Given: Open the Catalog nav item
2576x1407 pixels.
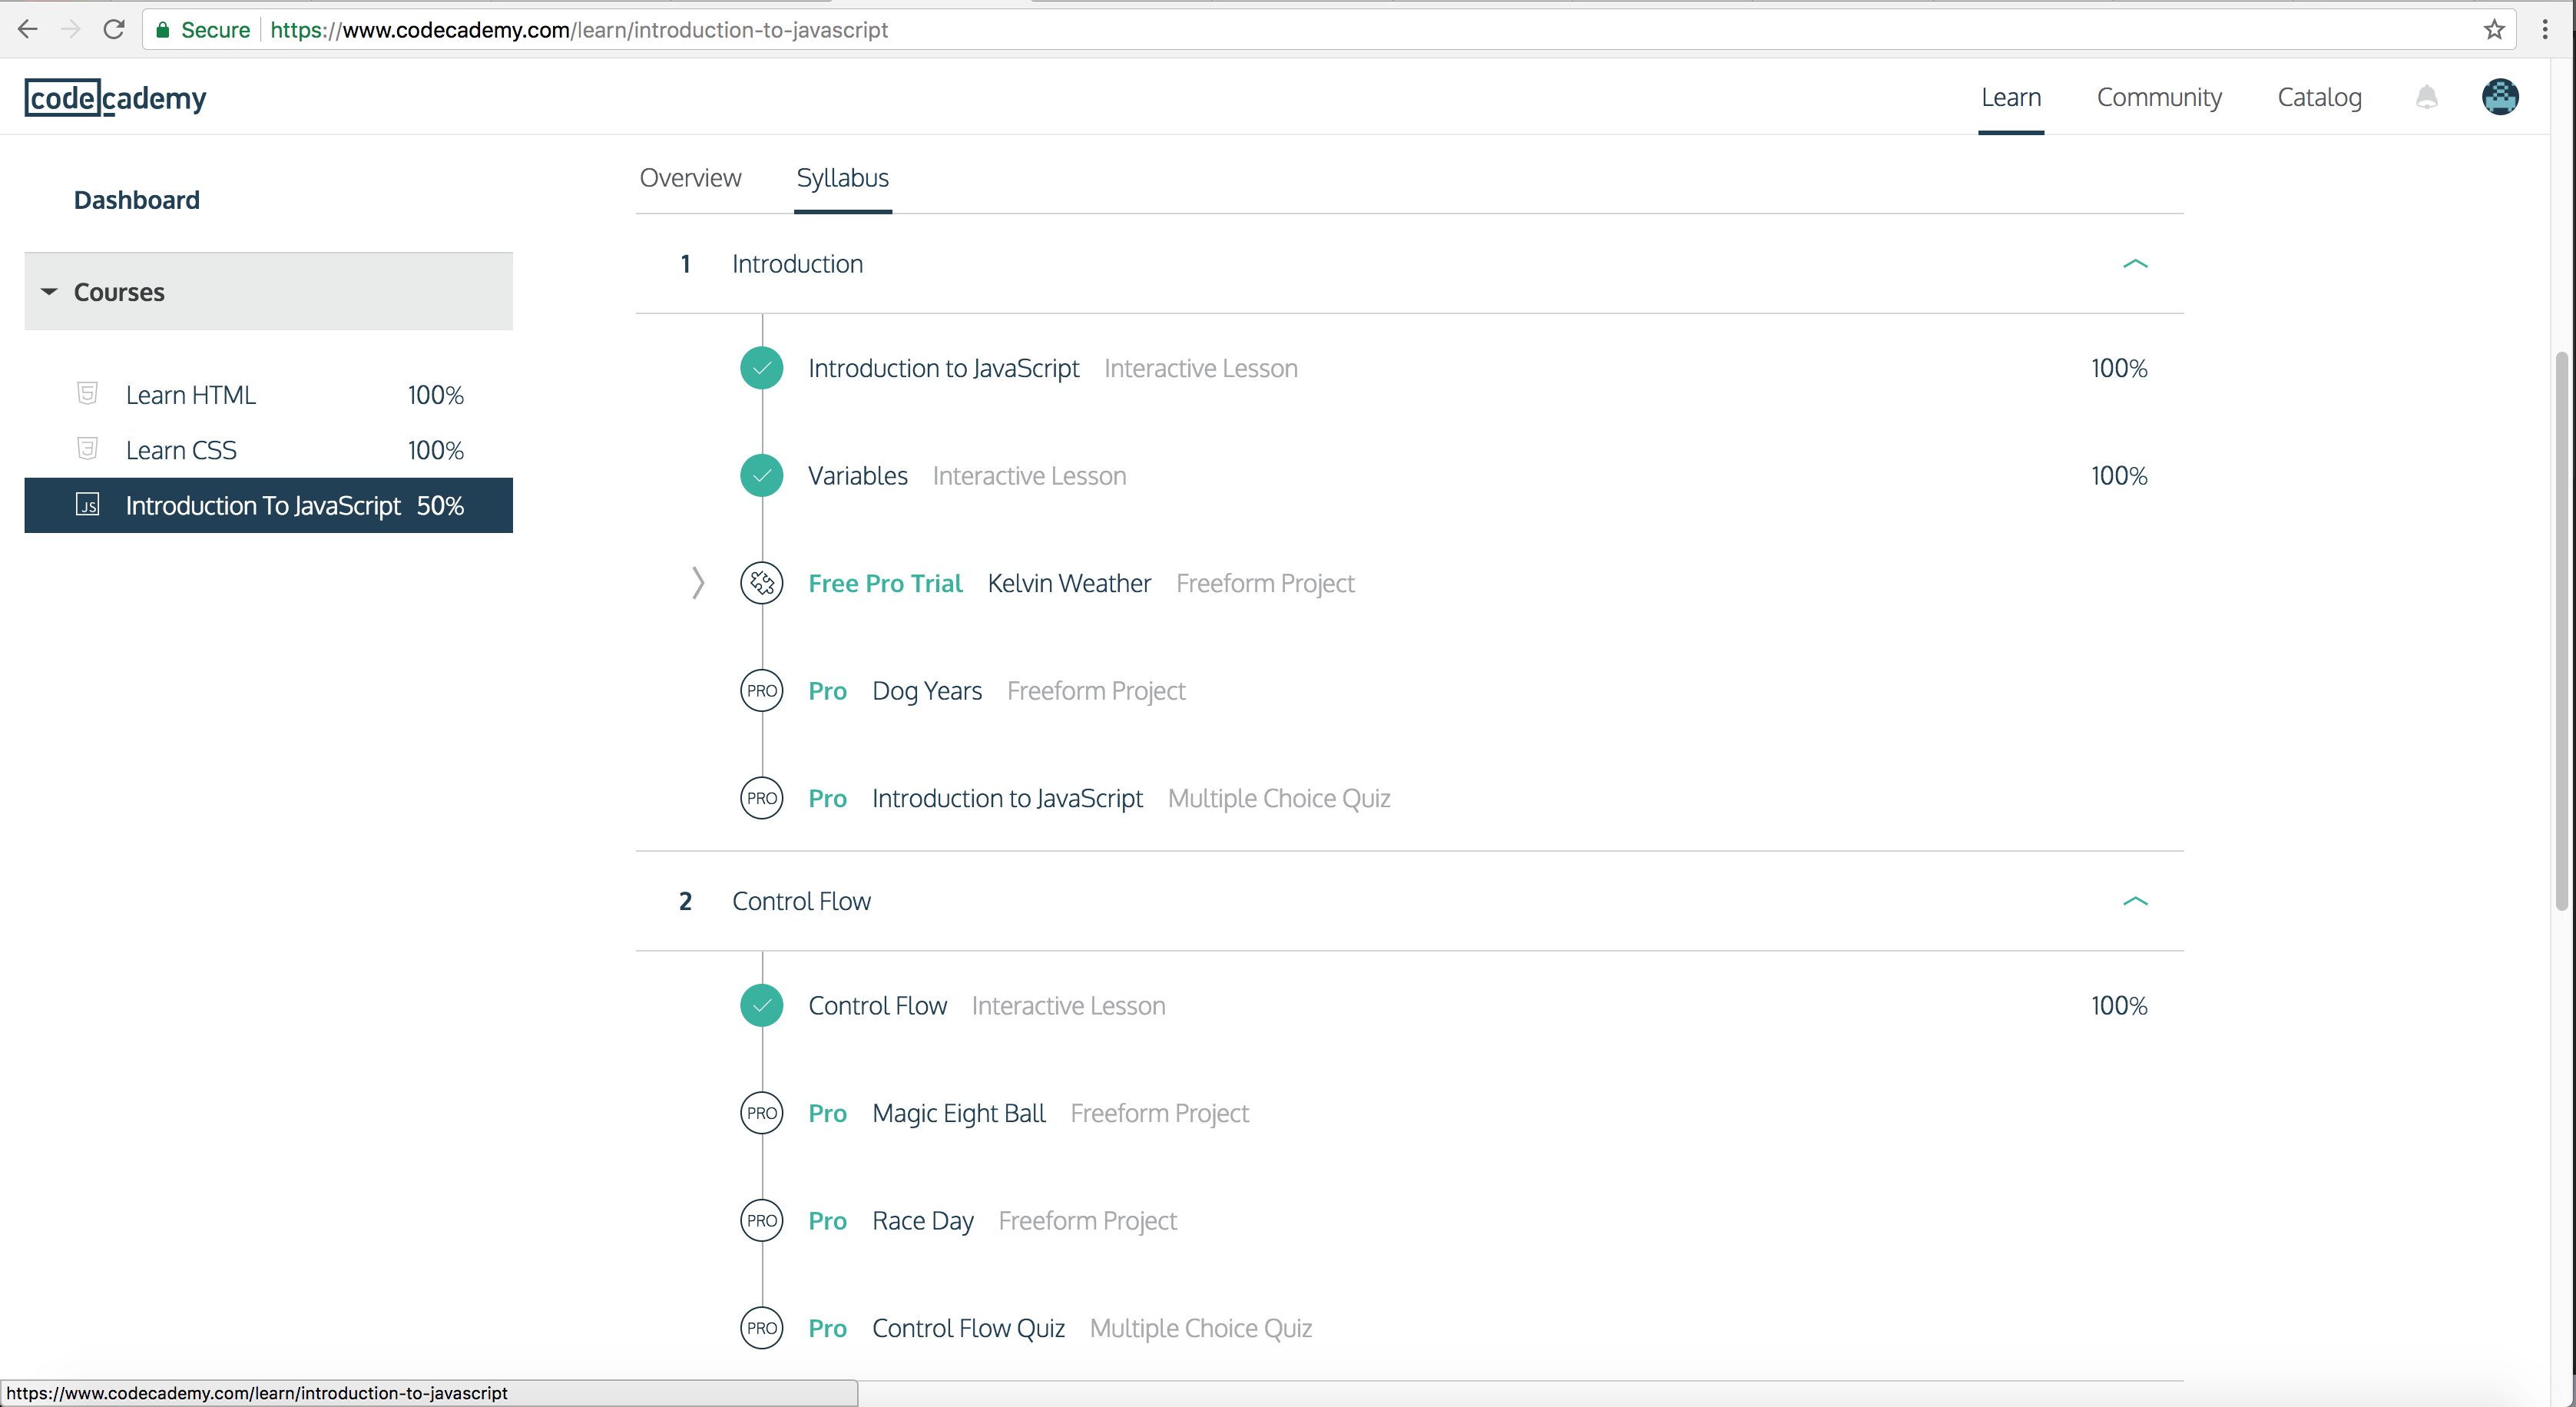Looking at the screenshot, I should tap(2319, 97).
